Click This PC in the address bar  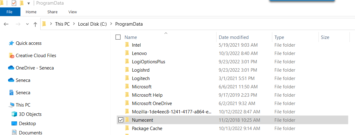[x=63, y=24]
